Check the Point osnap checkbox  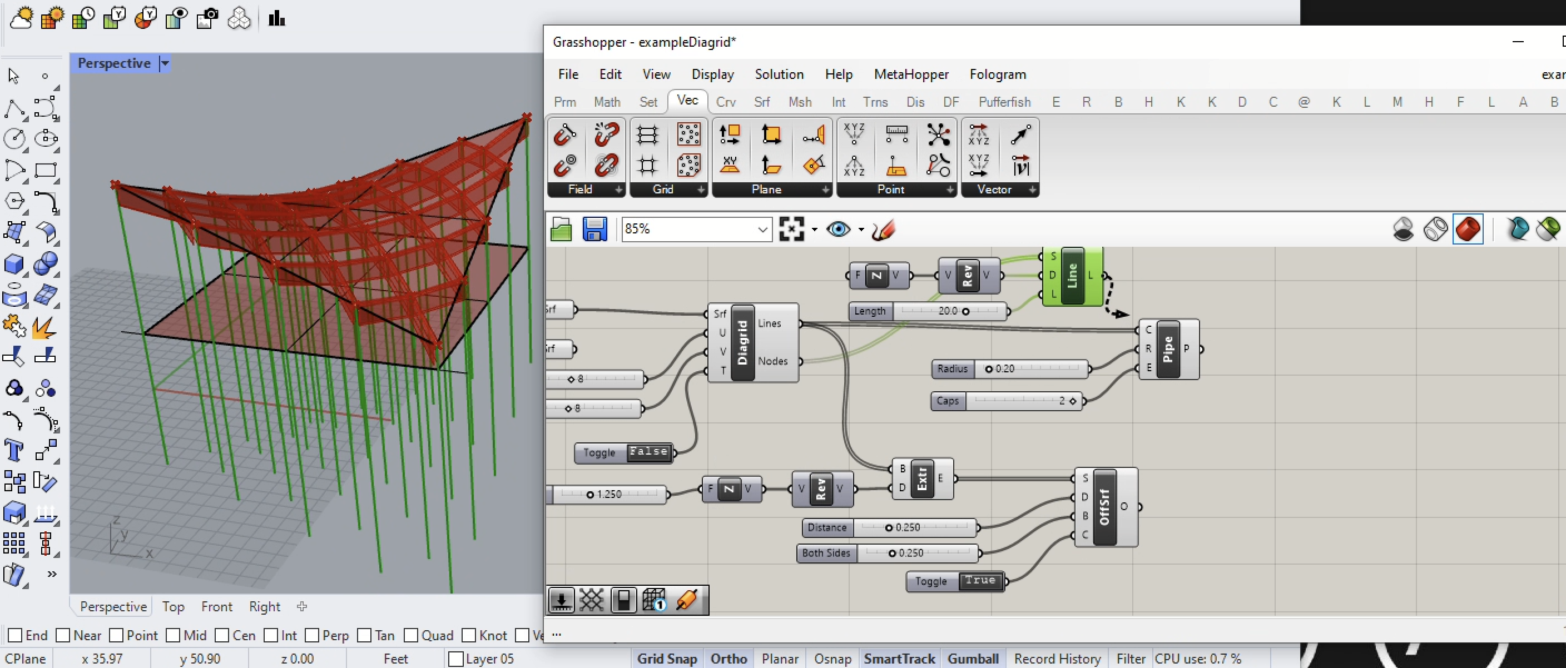click(116, 635)
